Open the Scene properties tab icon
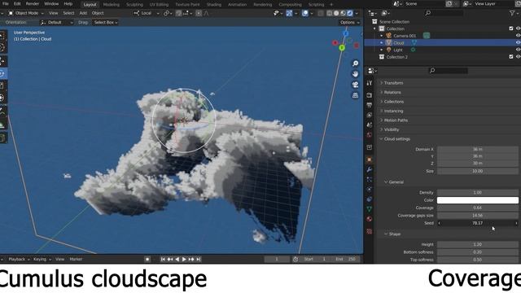This screenshot has width=521, height=293. (x=369, y=125)
